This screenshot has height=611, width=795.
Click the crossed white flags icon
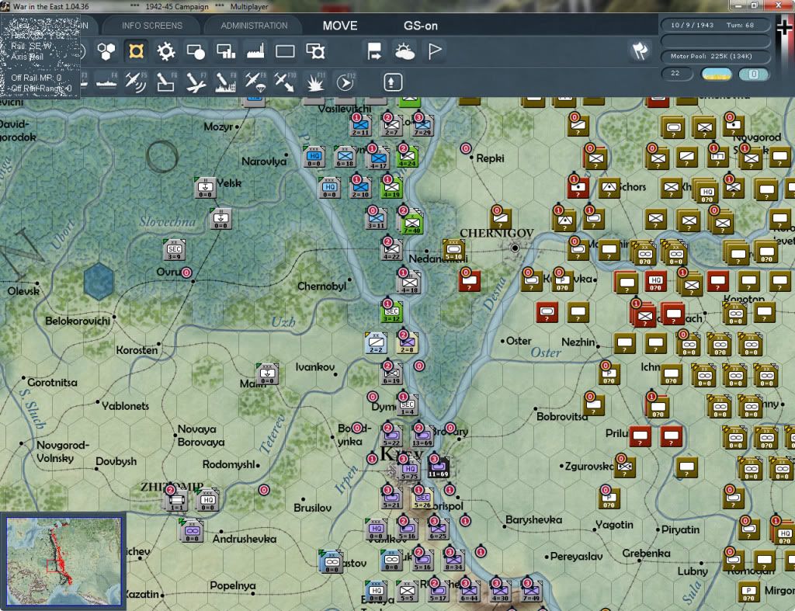pyautogui.click(x=640, y=51)
